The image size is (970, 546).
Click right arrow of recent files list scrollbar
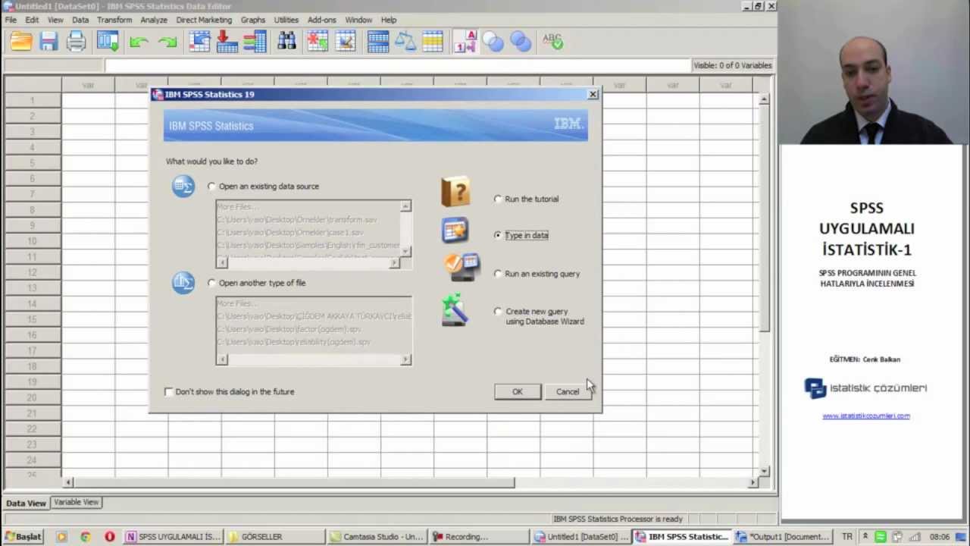point(405,359)
